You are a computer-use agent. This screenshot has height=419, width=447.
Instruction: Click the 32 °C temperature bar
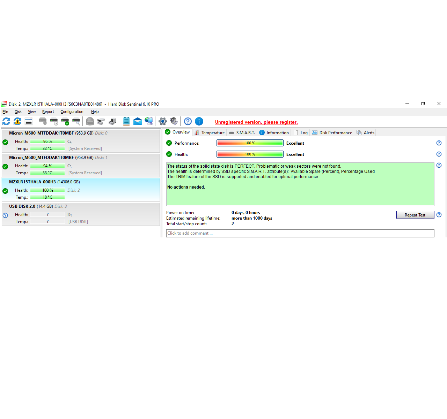(x=47, y=148)
